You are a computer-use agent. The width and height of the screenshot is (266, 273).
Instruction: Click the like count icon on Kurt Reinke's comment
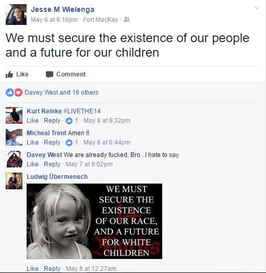tap(69, 121)
